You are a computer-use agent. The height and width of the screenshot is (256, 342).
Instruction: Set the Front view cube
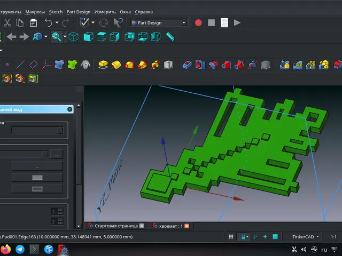(x=89, y=37)
